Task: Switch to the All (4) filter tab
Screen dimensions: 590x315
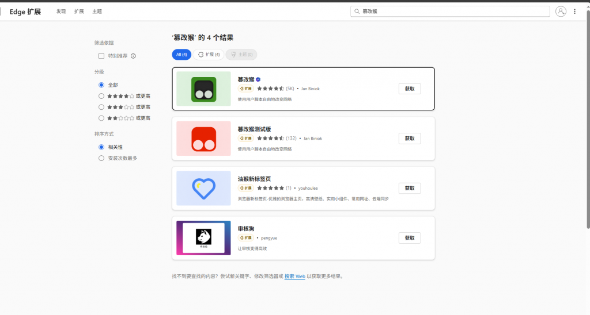Action: coord(181,55)
